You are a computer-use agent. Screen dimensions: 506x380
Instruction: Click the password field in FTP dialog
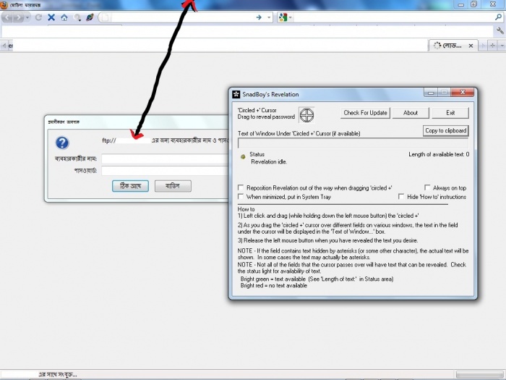165,171
